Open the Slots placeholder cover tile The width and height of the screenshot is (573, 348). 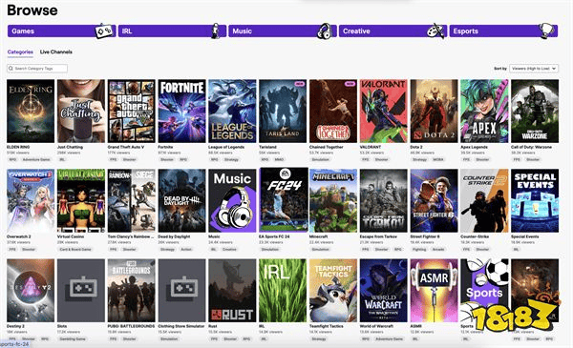pos(81,291)
